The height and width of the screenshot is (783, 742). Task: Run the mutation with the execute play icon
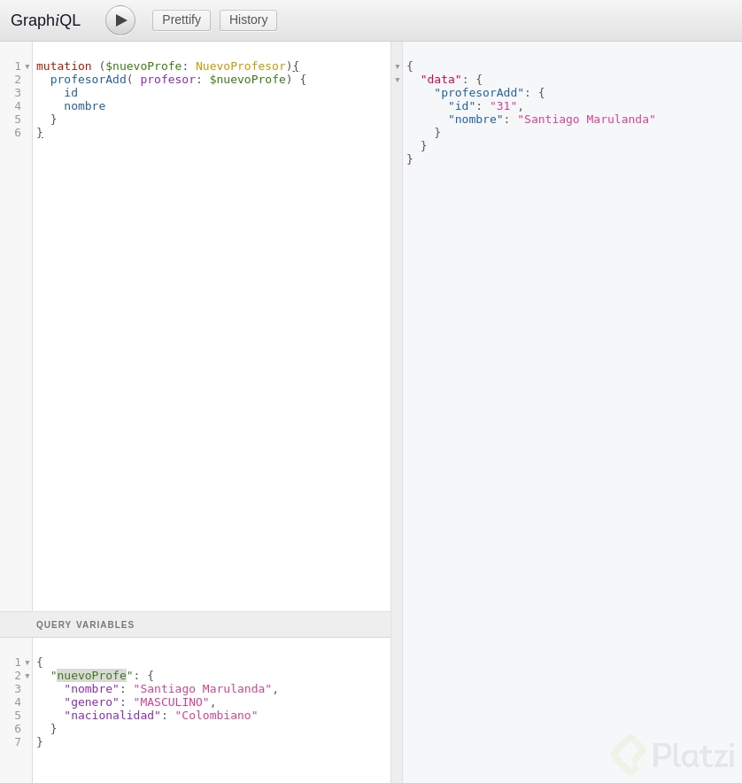tap(120, 19)
